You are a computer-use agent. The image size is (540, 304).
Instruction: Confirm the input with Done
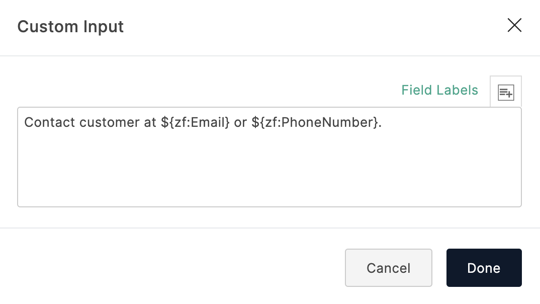[484, 268]
